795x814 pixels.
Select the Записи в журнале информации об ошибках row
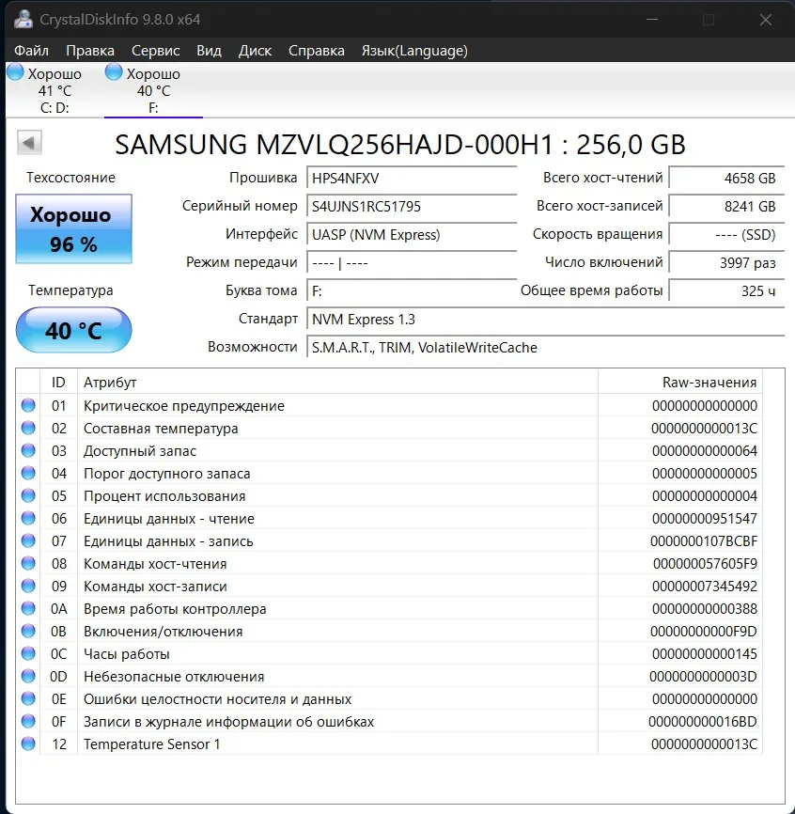coord(389,721)
